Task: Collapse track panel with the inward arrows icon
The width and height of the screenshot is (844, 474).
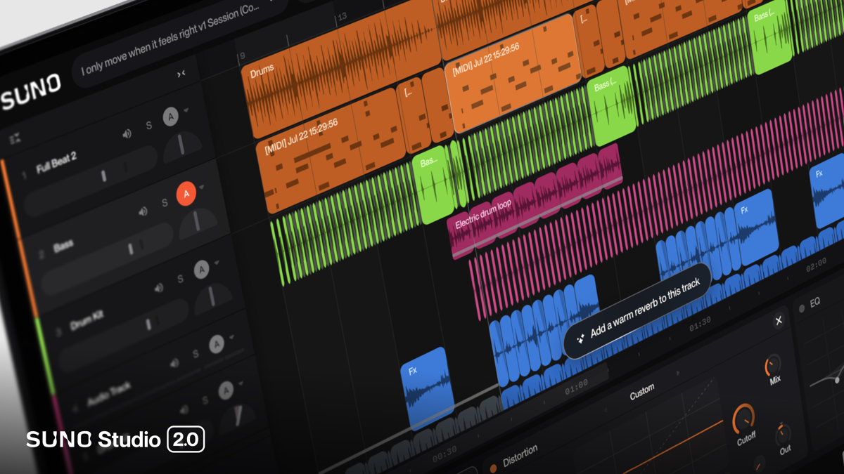Action: tap(181, 73)
